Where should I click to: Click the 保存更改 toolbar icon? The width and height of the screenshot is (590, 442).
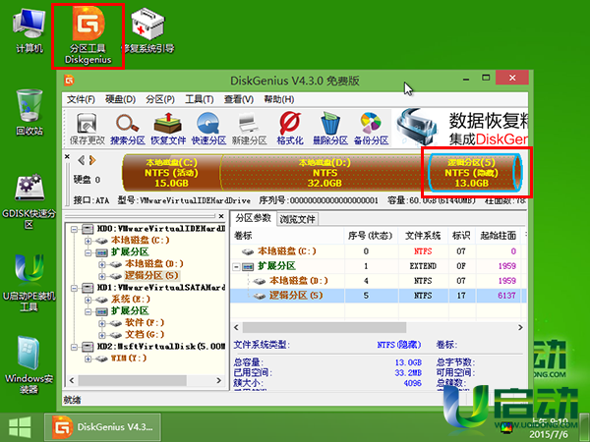(87, 129)
